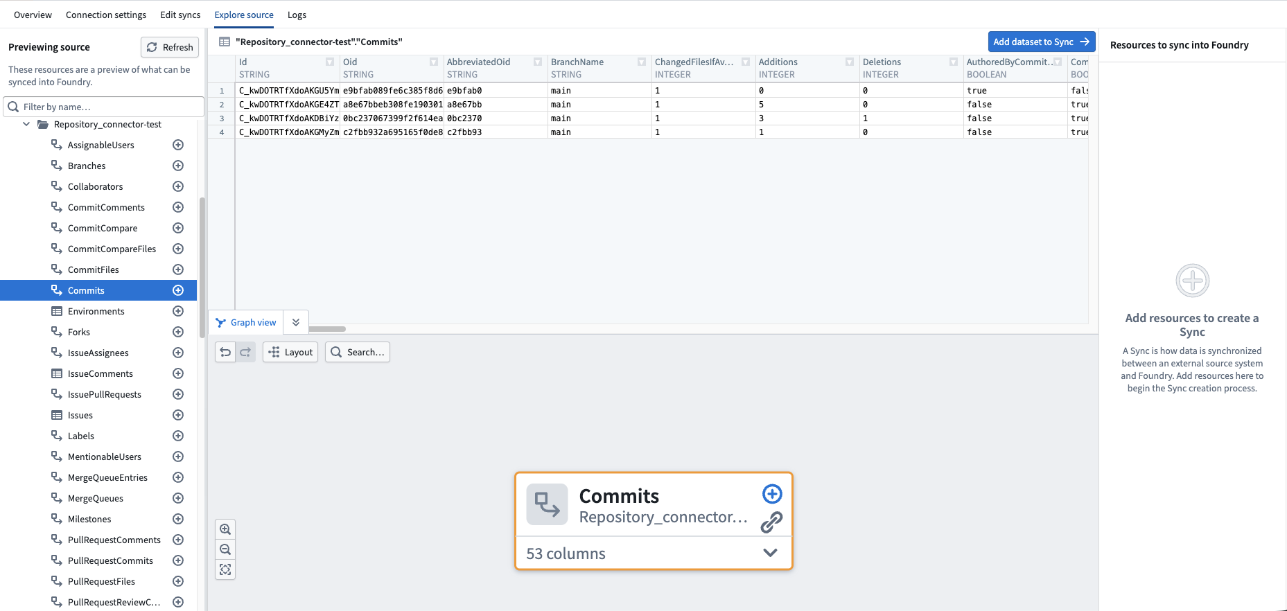The image size is (1287, 611).
Task: Click plus icon next to CommitFiles
Action: click(178, 269)
